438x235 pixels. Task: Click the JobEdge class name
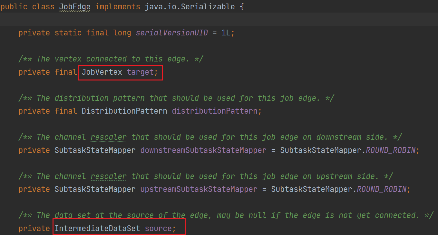click(75, 7)
